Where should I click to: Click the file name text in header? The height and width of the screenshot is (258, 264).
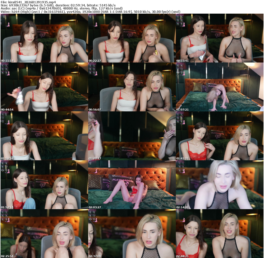pos(28,2)
